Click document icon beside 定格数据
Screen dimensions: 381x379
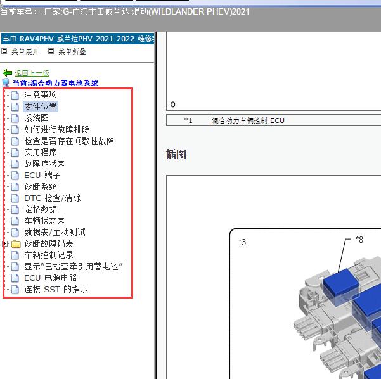(x=15, y=209)
